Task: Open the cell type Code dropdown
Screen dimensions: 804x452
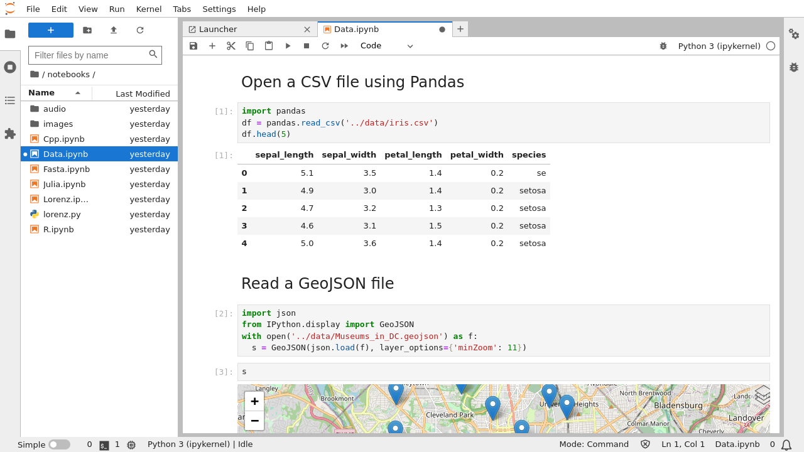Action: [x=387, y=46]
